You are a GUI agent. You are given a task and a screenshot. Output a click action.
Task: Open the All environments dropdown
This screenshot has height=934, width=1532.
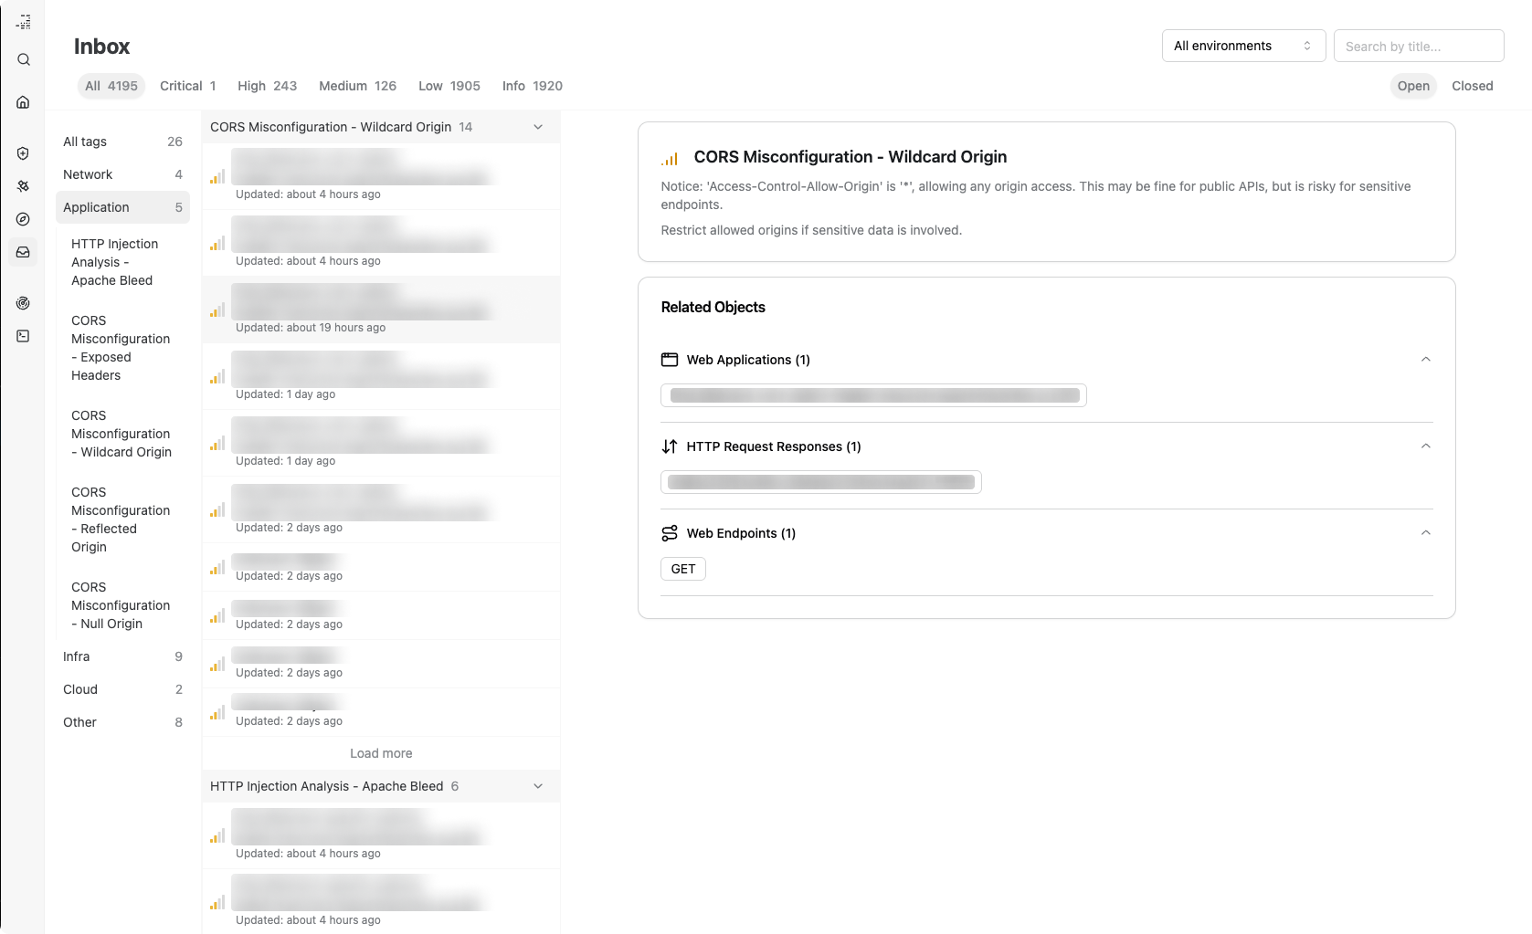point(1242,46)
